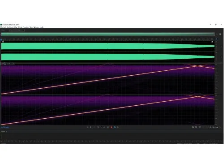Click the Rewind transport icon
This screenshot has height=168, width=224.
tap(101, 127)
